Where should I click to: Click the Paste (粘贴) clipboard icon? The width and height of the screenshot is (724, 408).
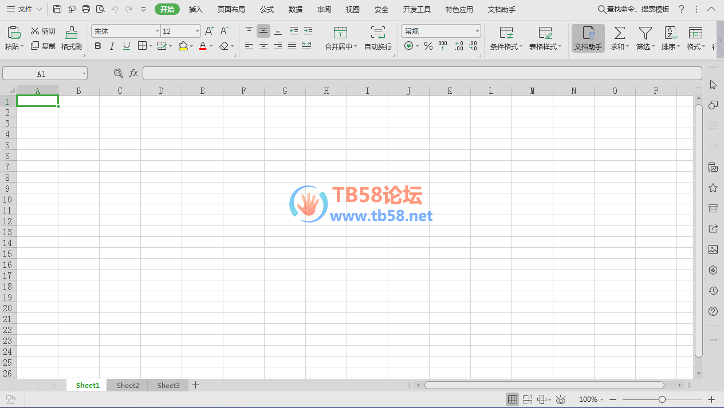[14, 33]
